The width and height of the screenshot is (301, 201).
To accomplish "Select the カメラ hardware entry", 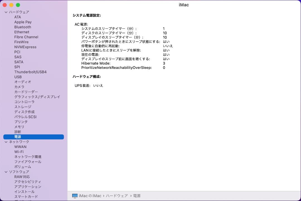I will 19,87.
